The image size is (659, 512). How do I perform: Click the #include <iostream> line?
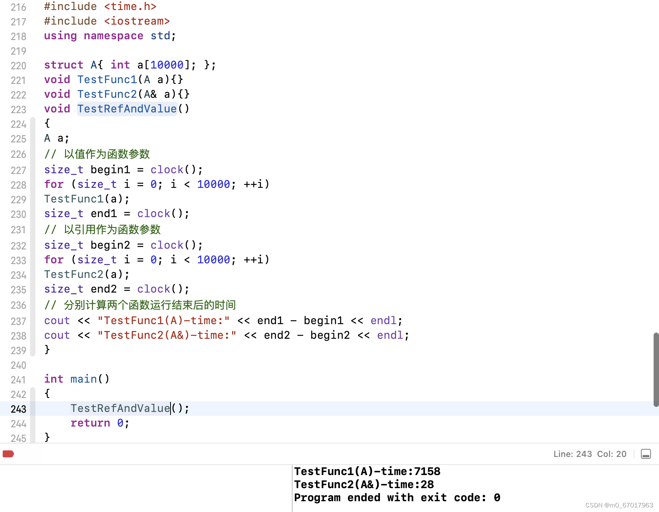[x=107, y=21]
